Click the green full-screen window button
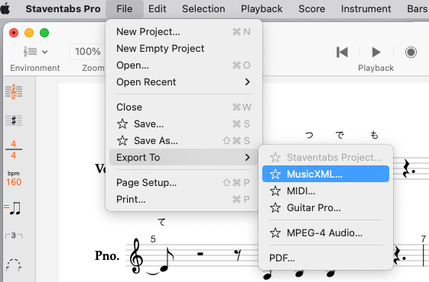Viewport: 429px width, 282px height. (44, 33)
